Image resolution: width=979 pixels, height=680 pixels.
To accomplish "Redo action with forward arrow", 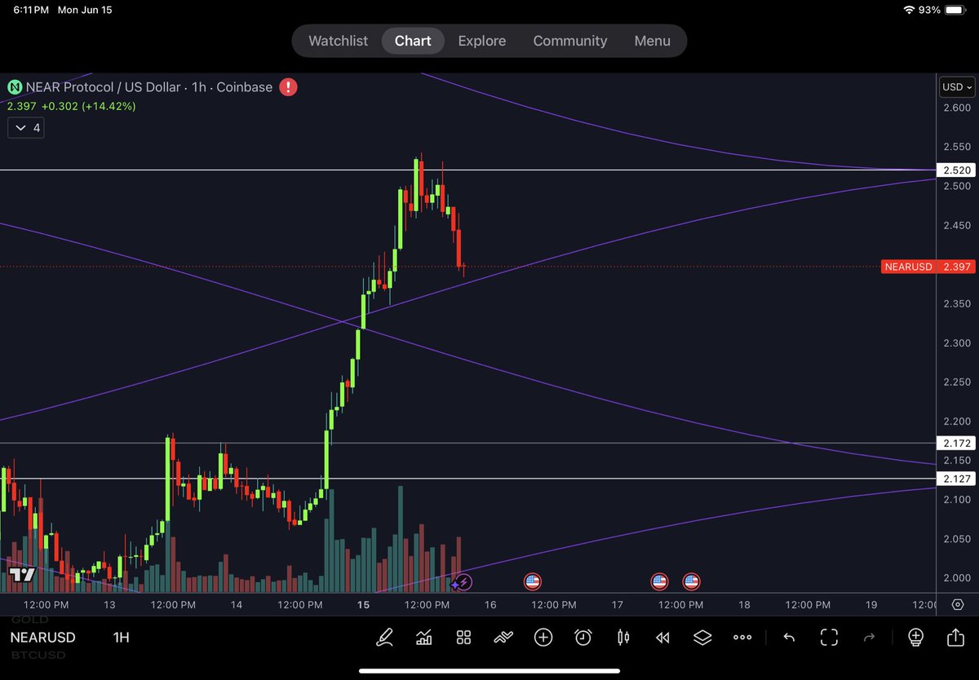I will tap(869, 638).
